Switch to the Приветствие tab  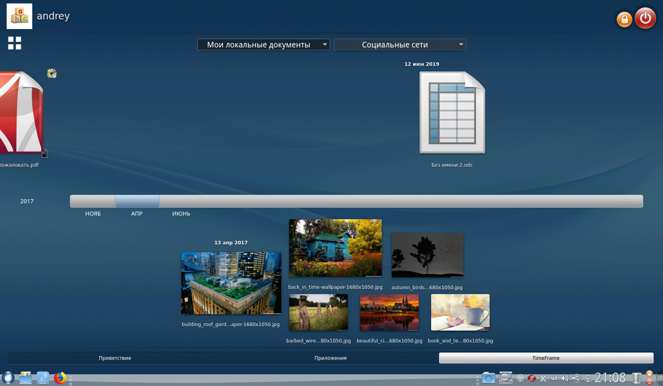(115, 358)
